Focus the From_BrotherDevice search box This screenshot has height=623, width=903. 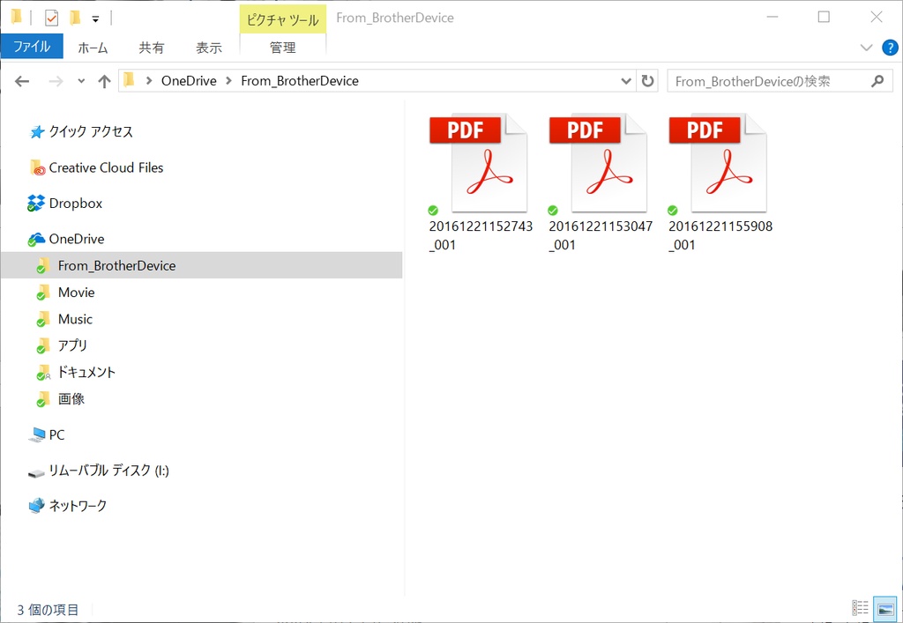[x=780, y=81]
